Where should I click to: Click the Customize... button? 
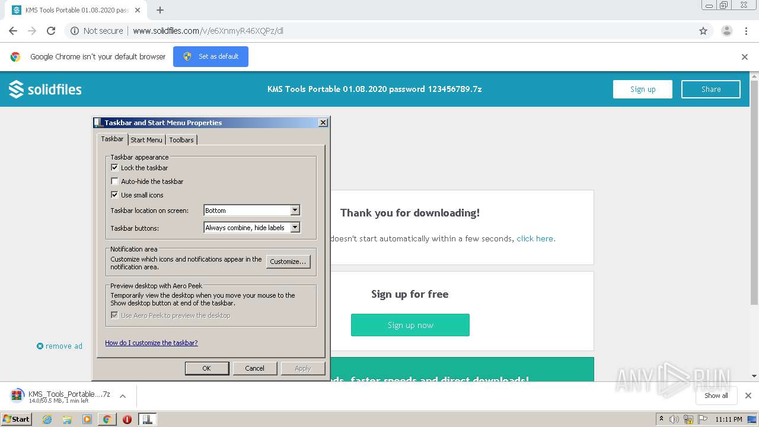[288, 262]
